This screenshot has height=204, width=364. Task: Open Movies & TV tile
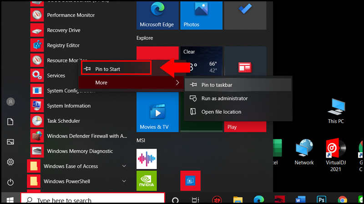(x=157, y=112)
